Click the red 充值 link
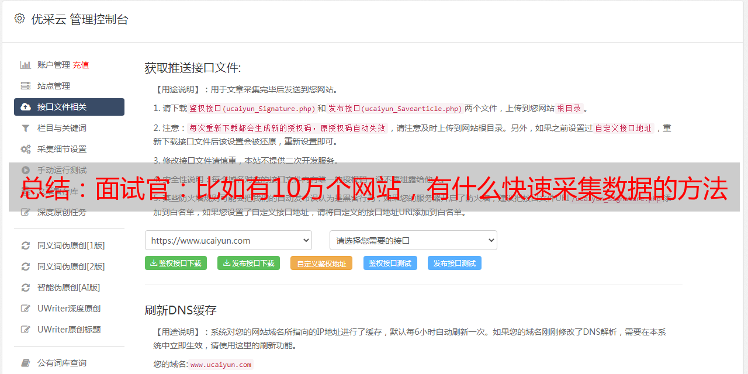 coord(81,65)
